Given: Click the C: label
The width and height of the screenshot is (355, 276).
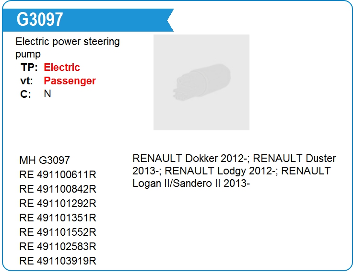Looking at the screenshot, I should coord(25,94).
